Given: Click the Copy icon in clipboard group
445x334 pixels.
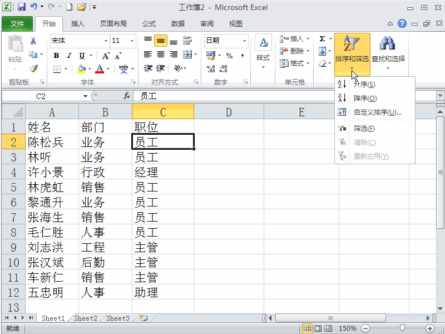Looking at the screenshot, I should pos(33,54).
